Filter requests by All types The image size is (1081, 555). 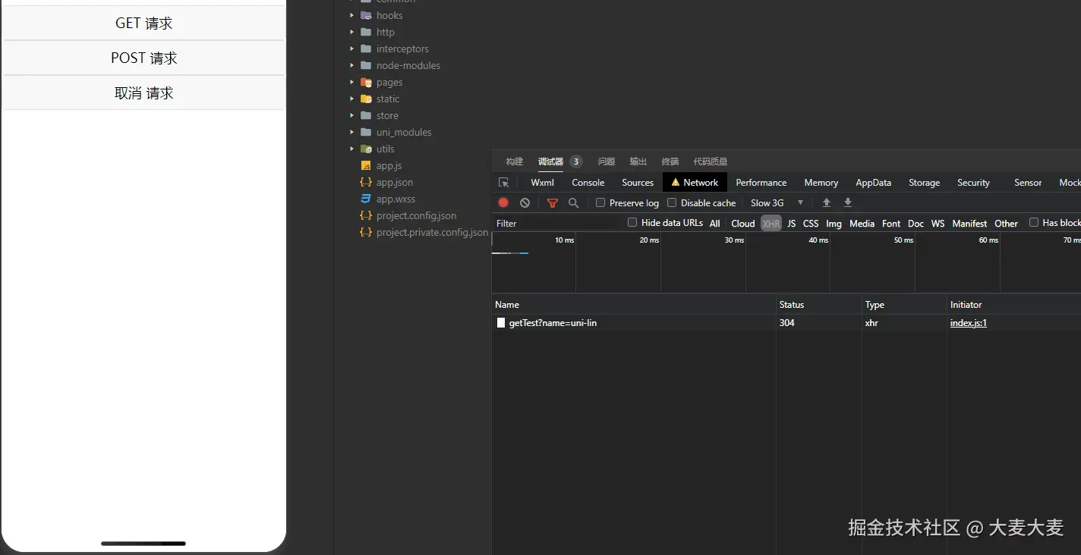pyautogui.click(x=715, y=224)
